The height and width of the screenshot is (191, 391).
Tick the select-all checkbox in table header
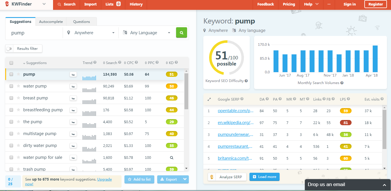click(x=11, y=63)
